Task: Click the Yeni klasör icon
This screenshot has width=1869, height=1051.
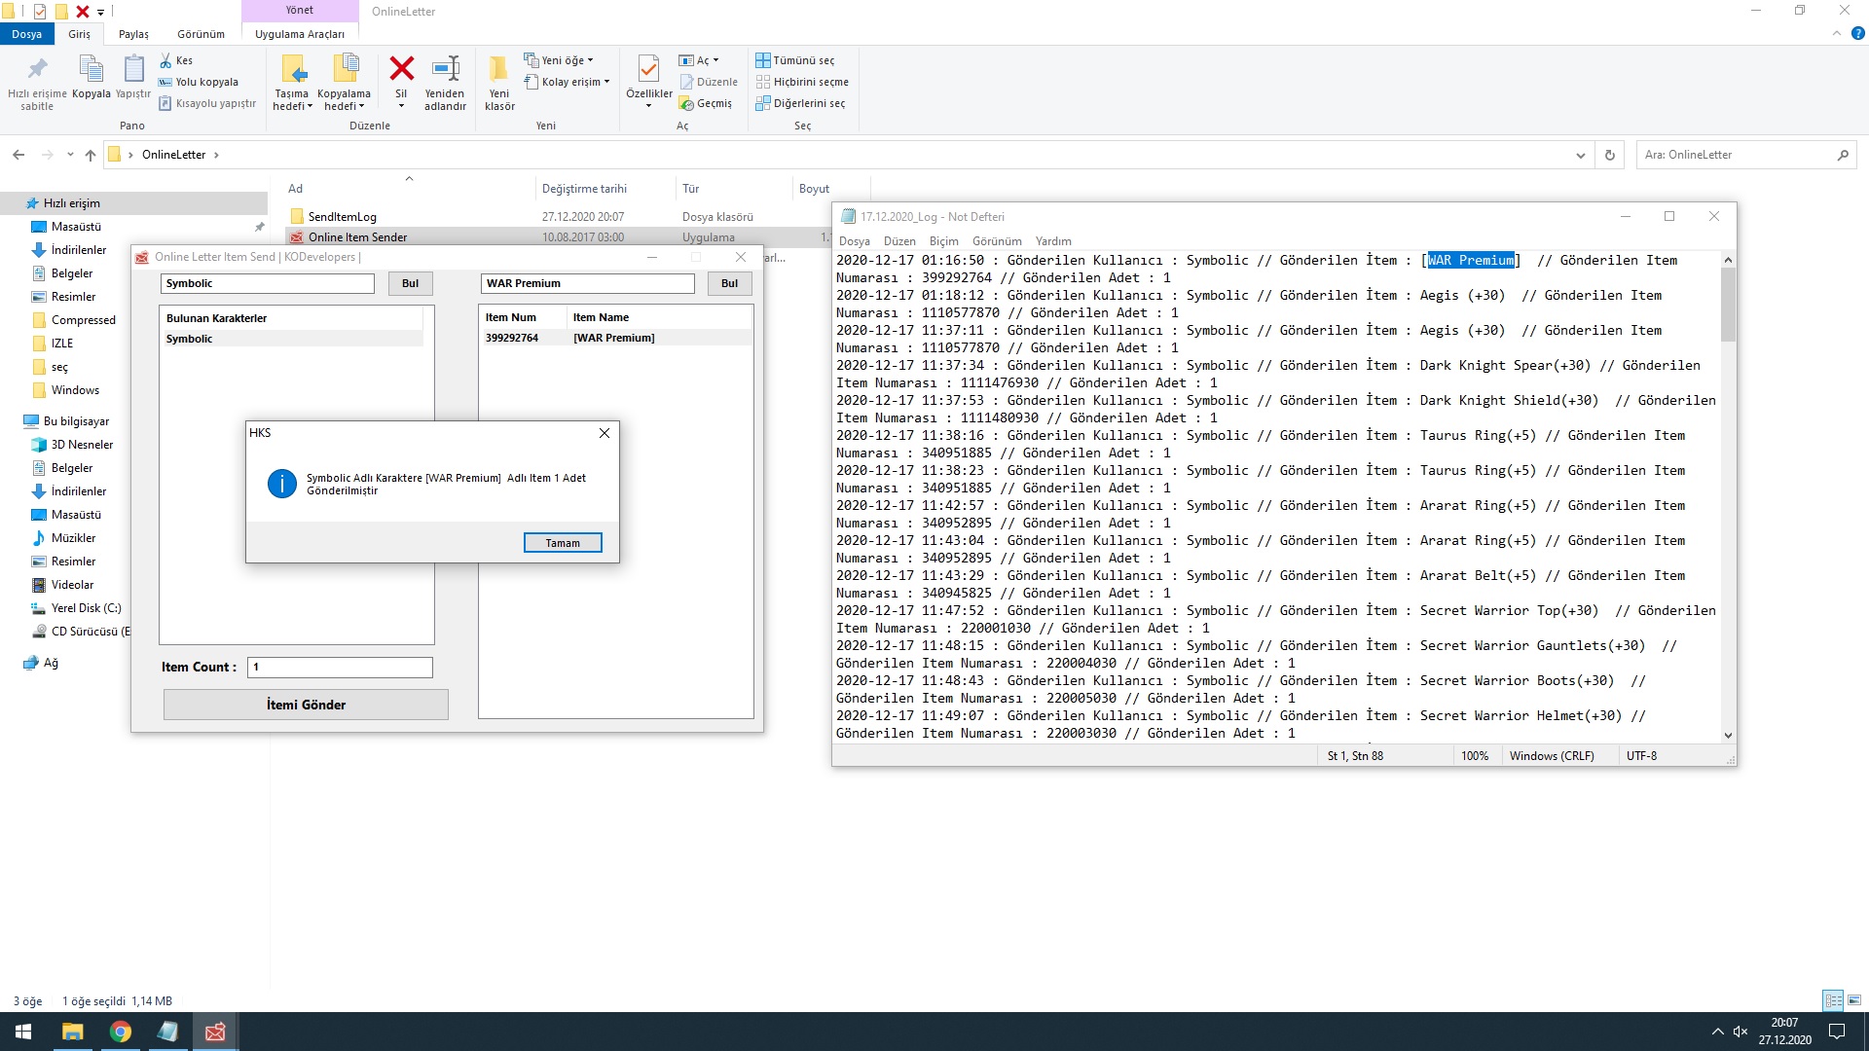Action: 498,70
